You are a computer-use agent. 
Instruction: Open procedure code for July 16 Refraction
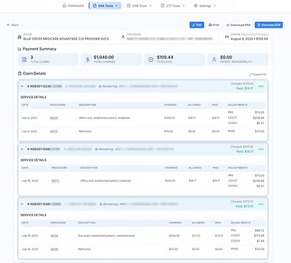click(54, 249)
